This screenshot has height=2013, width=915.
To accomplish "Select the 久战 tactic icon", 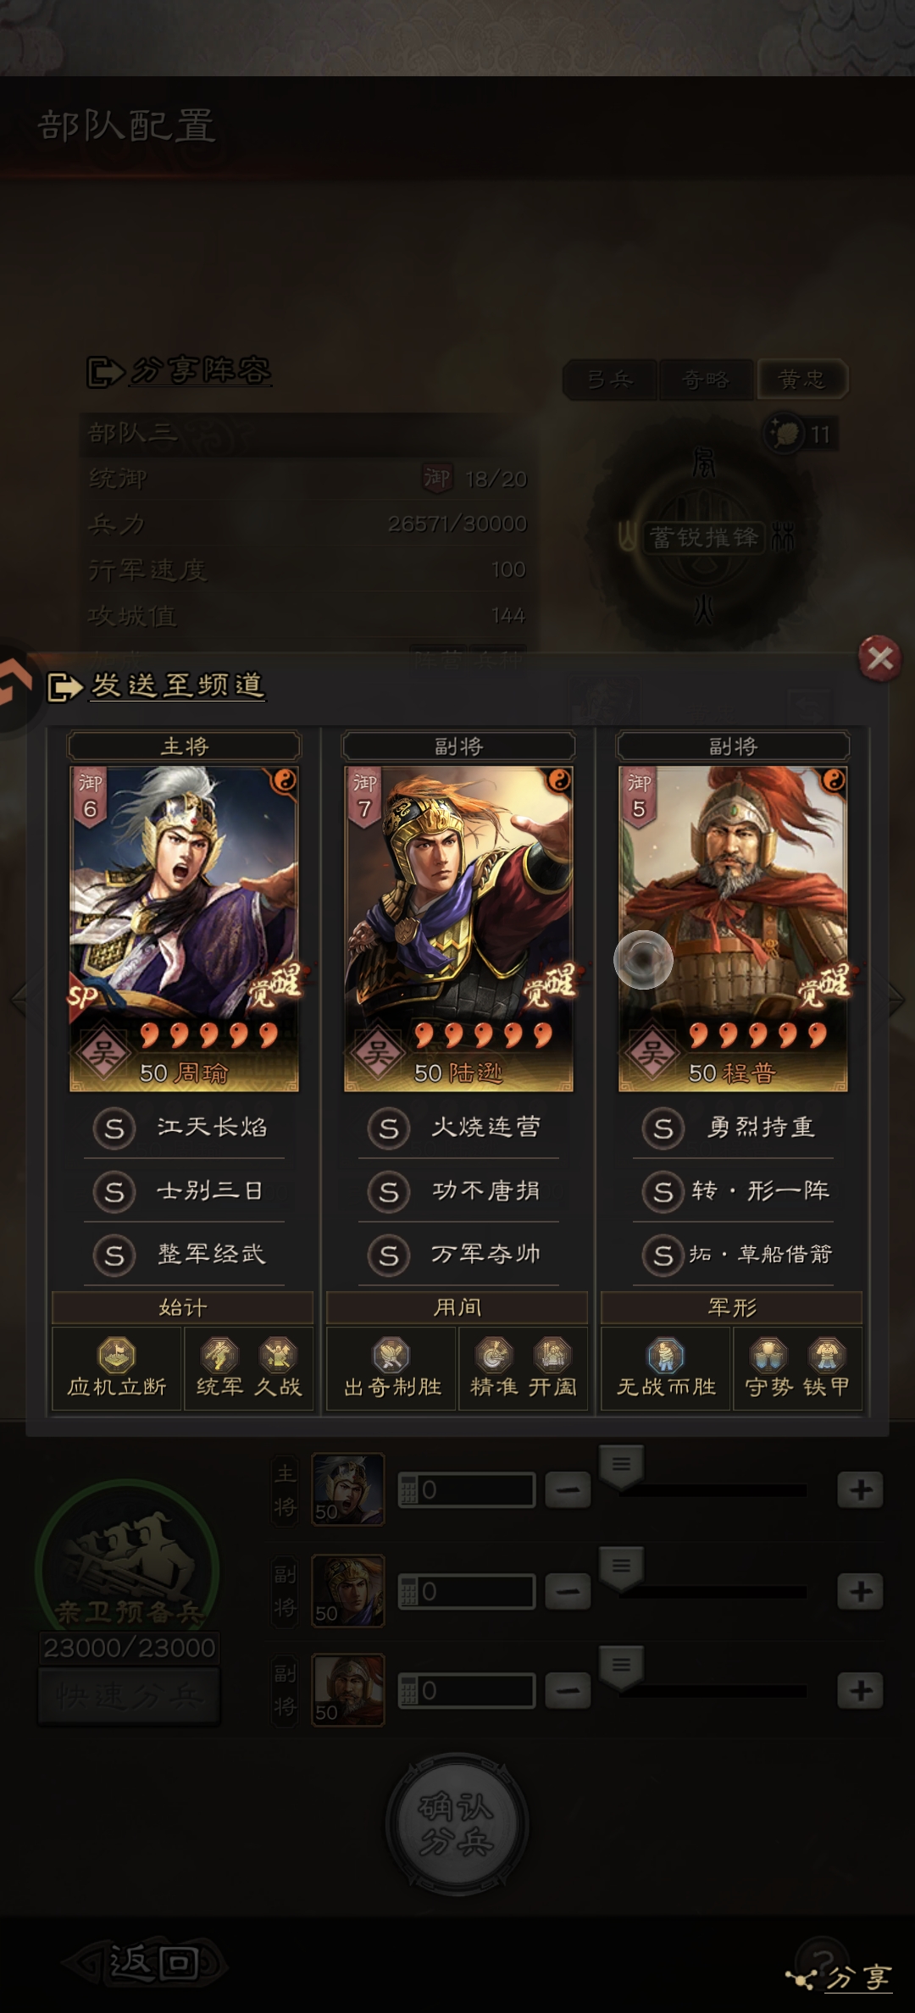I will 278,1356.
